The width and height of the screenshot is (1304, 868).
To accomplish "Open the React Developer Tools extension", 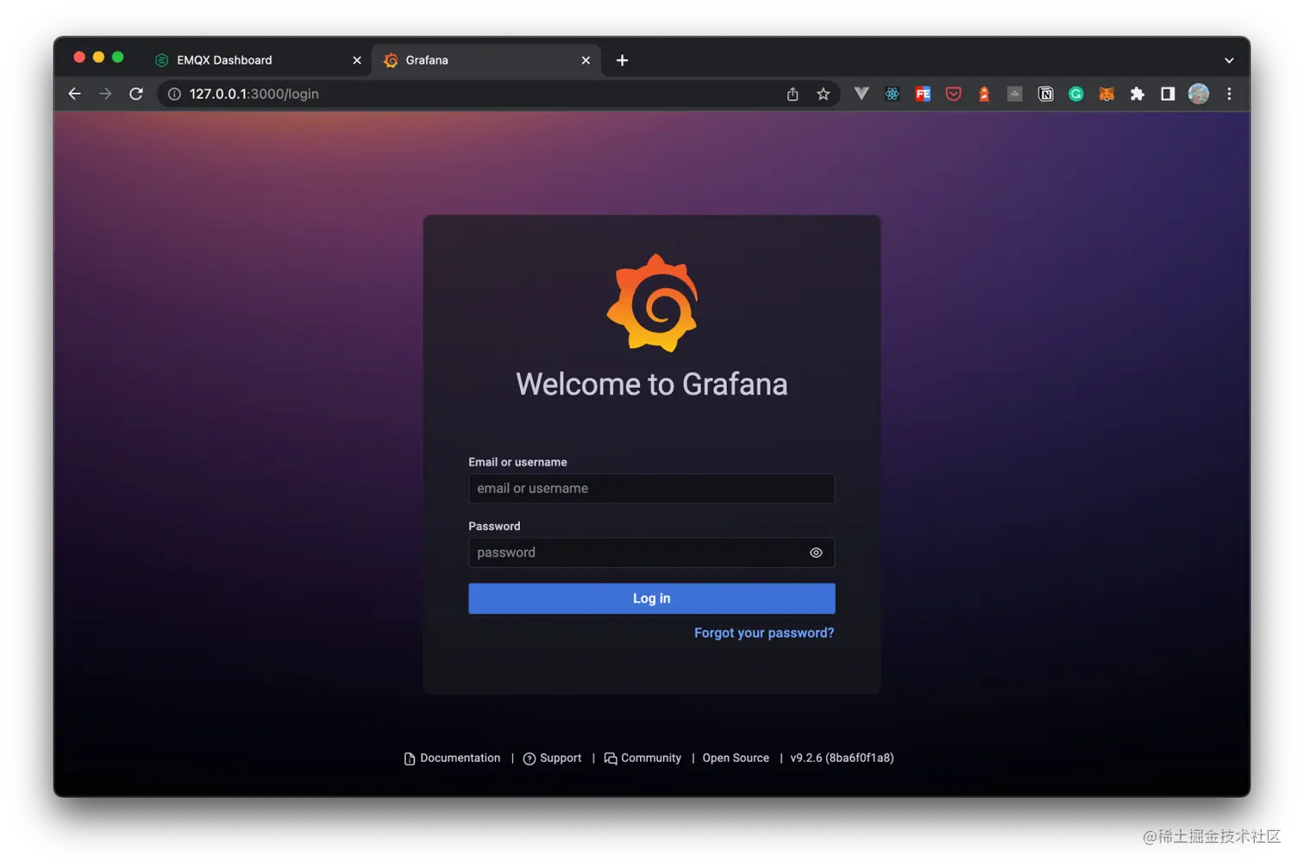I will coord(892,94).
